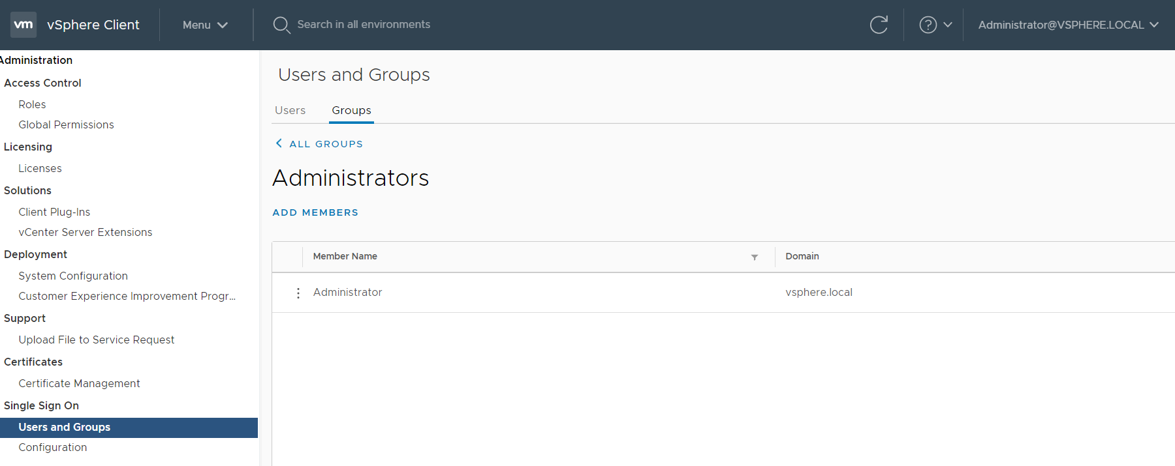Click the Administrators group title
Image resolution: width=1175 pixels, height=466 pixels.
pos(351,178)
